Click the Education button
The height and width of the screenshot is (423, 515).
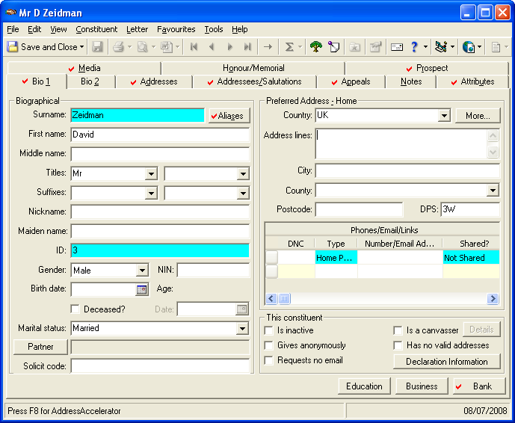(364, 386)
